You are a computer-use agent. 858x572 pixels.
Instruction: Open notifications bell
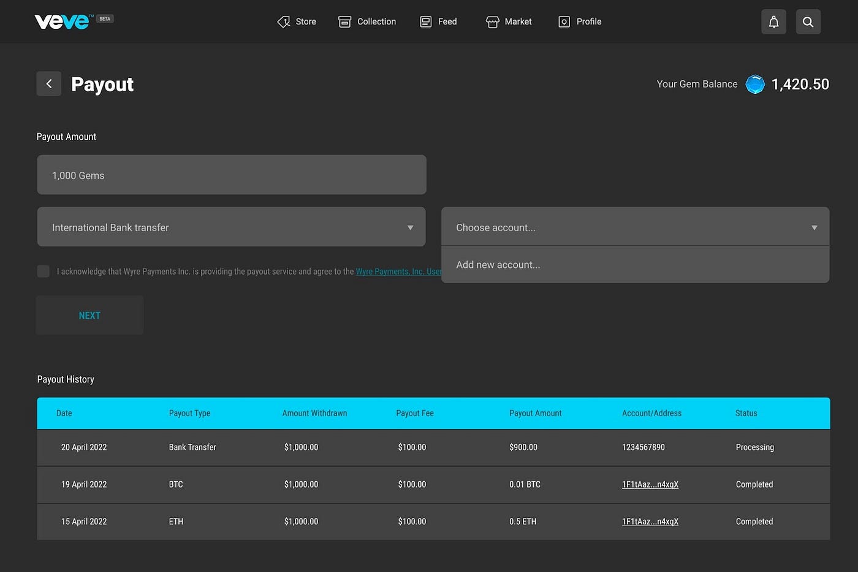(773, 22)
